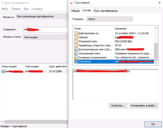Select the Параметры открытого ключа row
Screen dimensions: 163x128
coord(114,45)
